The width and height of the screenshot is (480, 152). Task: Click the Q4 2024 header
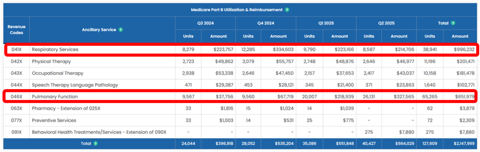(x=266, y=23)
